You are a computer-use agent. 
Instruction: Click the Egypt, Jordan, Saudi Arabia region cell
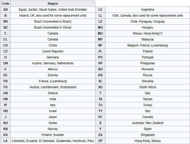[x=53, y=10]
